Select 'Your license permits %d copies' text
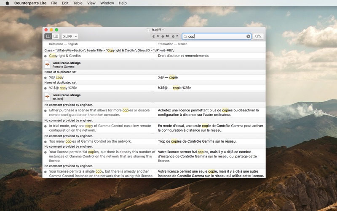 [x=102, y=156]
